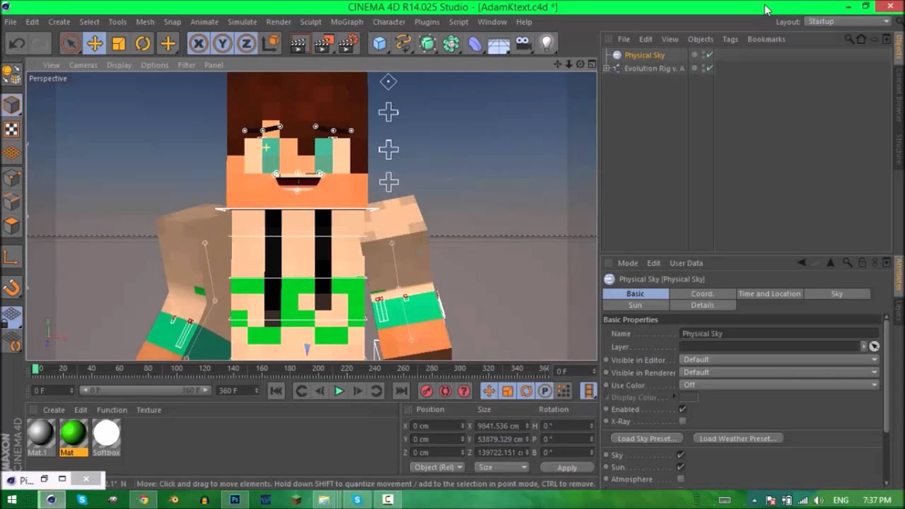This screenshot has width=905, height=509.
Task: Click Render to Picture Viewer icon
Action: tap(323, 44)
